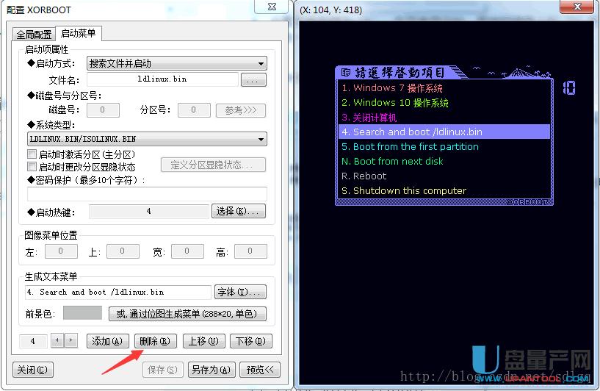Click 或,通过位图生成菜单 button
600x391 pixels.
click(187, 314)
